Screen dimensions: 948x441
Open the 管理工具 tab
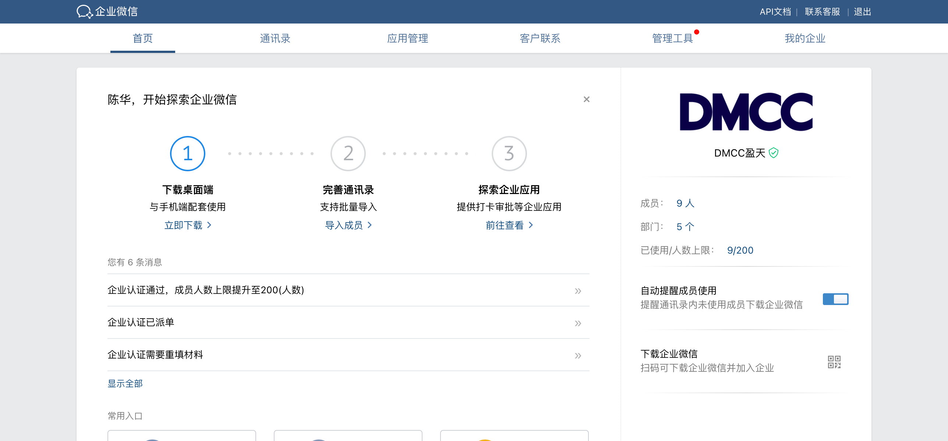(672, 38)
